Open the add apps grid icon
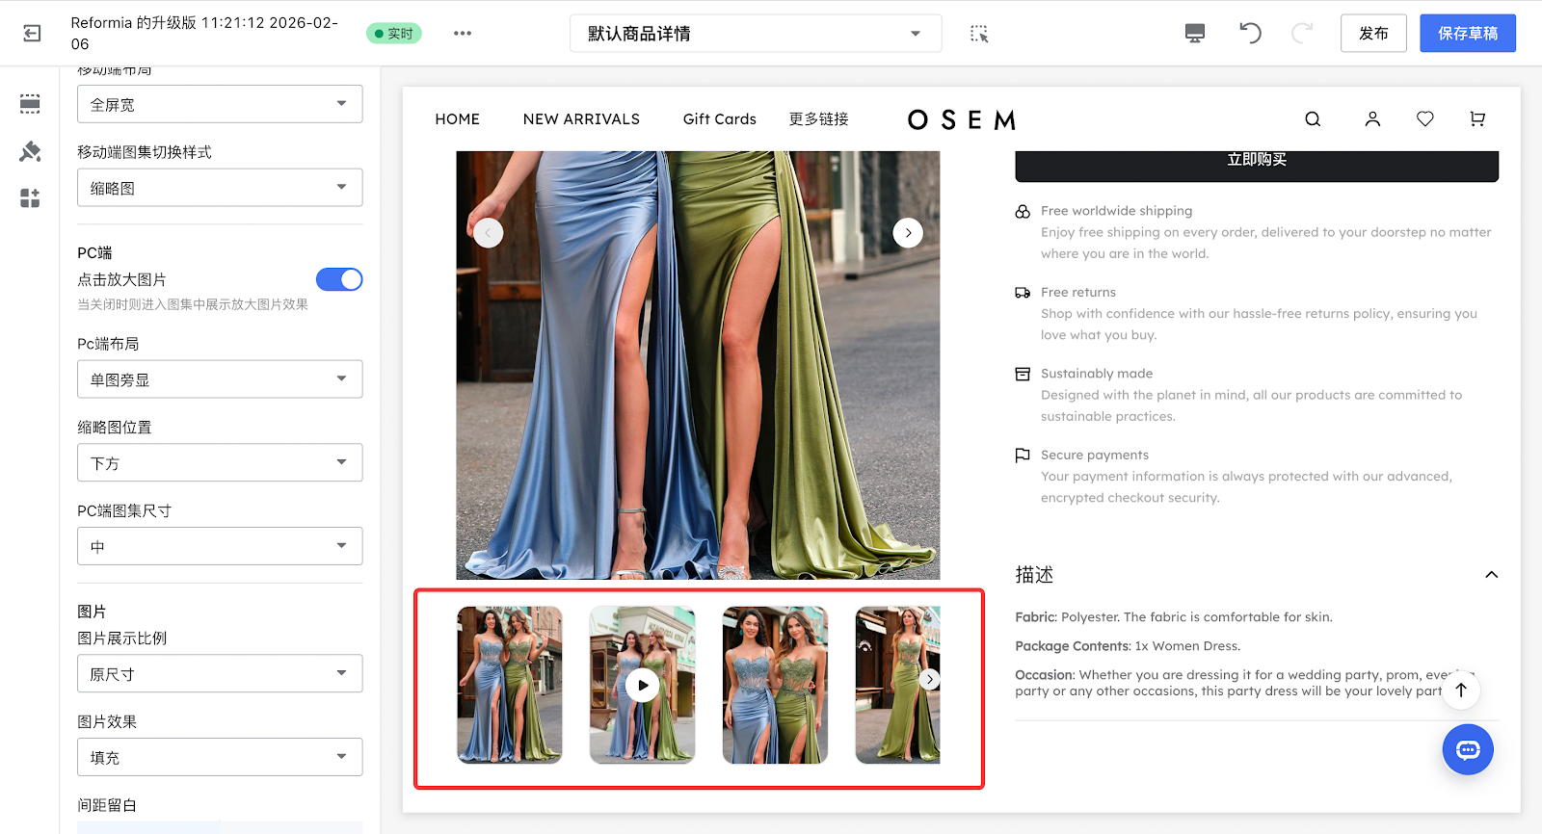1542x834 pixels. pyautogui.click(x=30, y=198)
